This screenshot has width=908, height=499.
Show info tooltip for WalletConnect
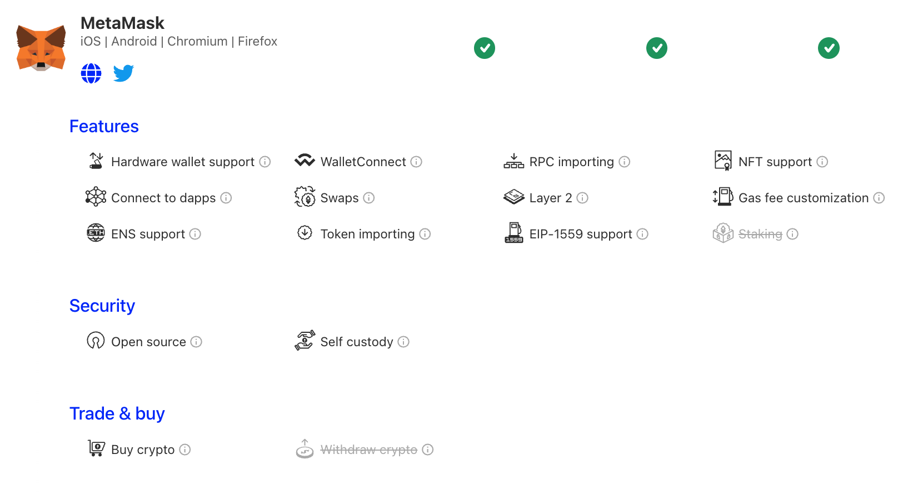point(416,162)
